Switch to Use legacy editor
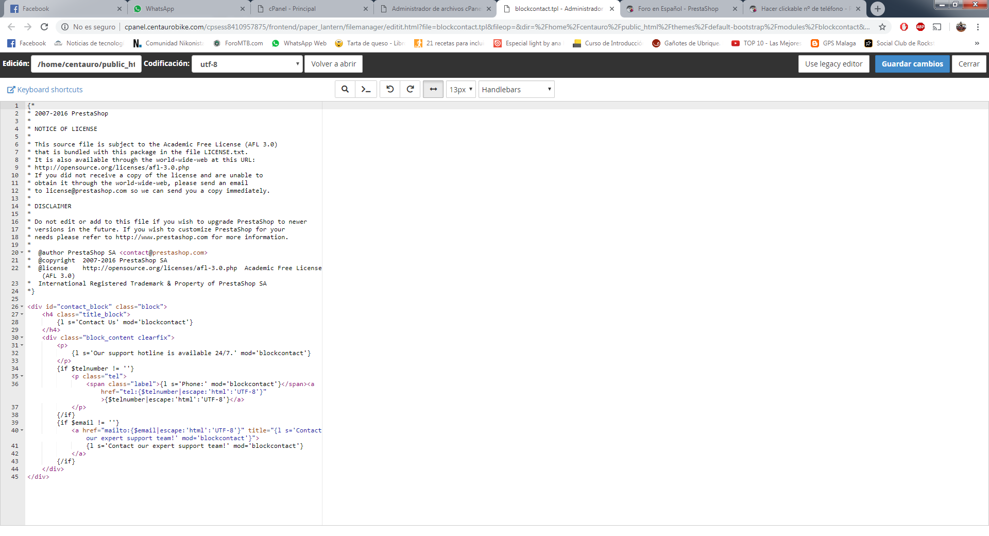 click(833, 64)
